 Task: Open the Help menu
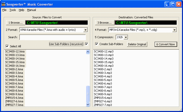(22, 10)
